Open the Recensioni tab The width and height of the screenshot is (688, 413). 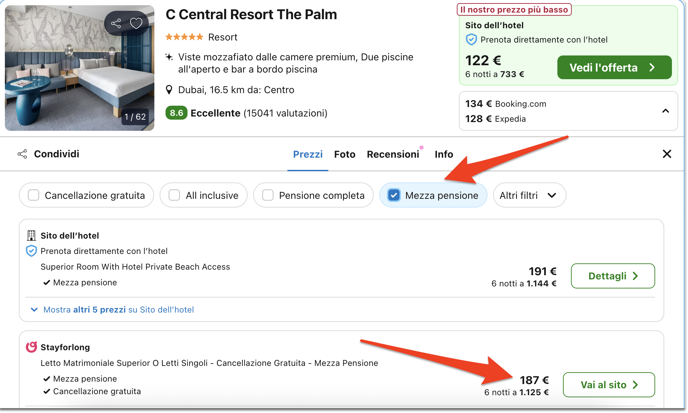393,154
